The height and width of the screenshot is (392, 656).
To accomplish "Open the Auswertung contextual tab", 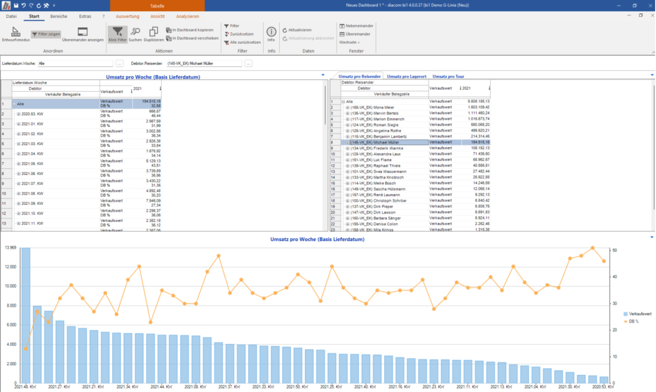I will (x=127, y=16).
